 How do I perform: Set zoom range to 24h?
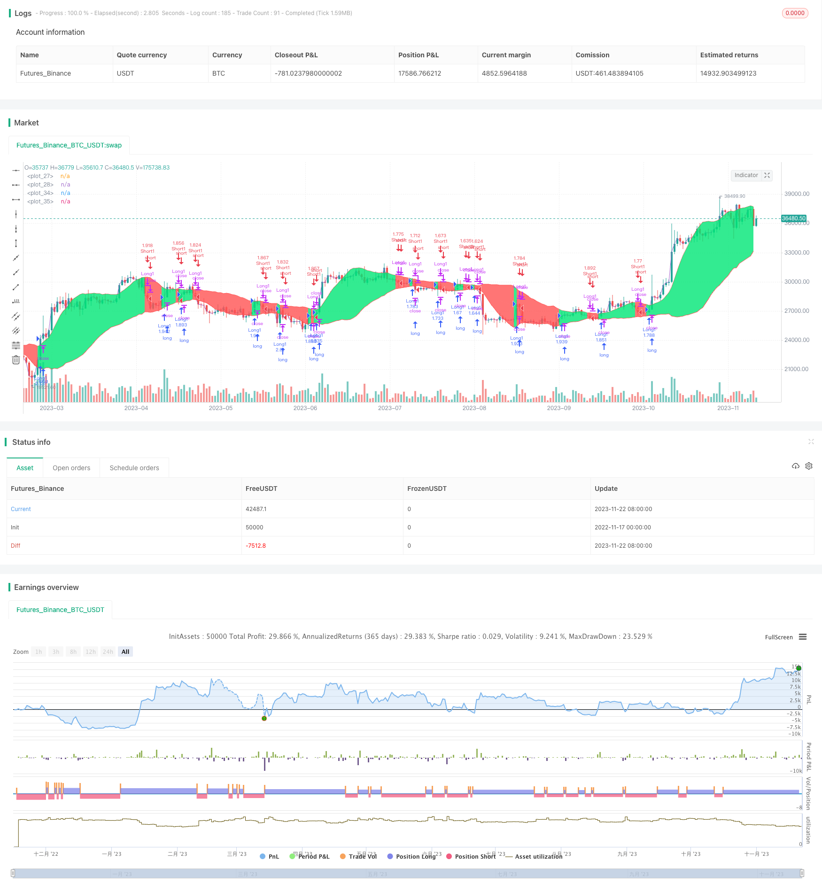pyautogui.click(x=108, y=652)
